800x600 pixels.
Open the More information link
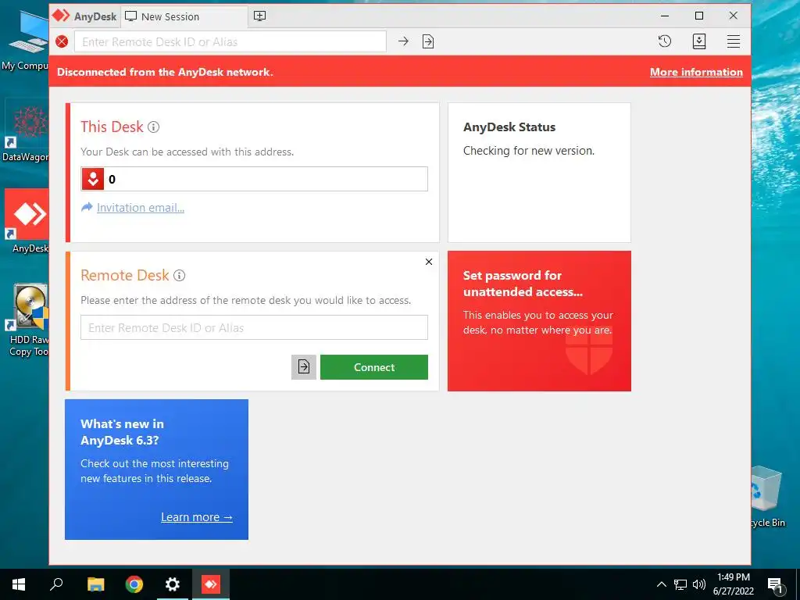pos(696,72)
